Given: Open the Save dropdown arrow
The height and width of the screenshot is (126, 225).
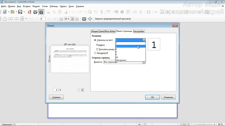Looking at the screenshot, I should pos(24,12).
